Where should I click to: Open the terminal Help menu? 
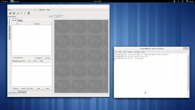point(143,52)
